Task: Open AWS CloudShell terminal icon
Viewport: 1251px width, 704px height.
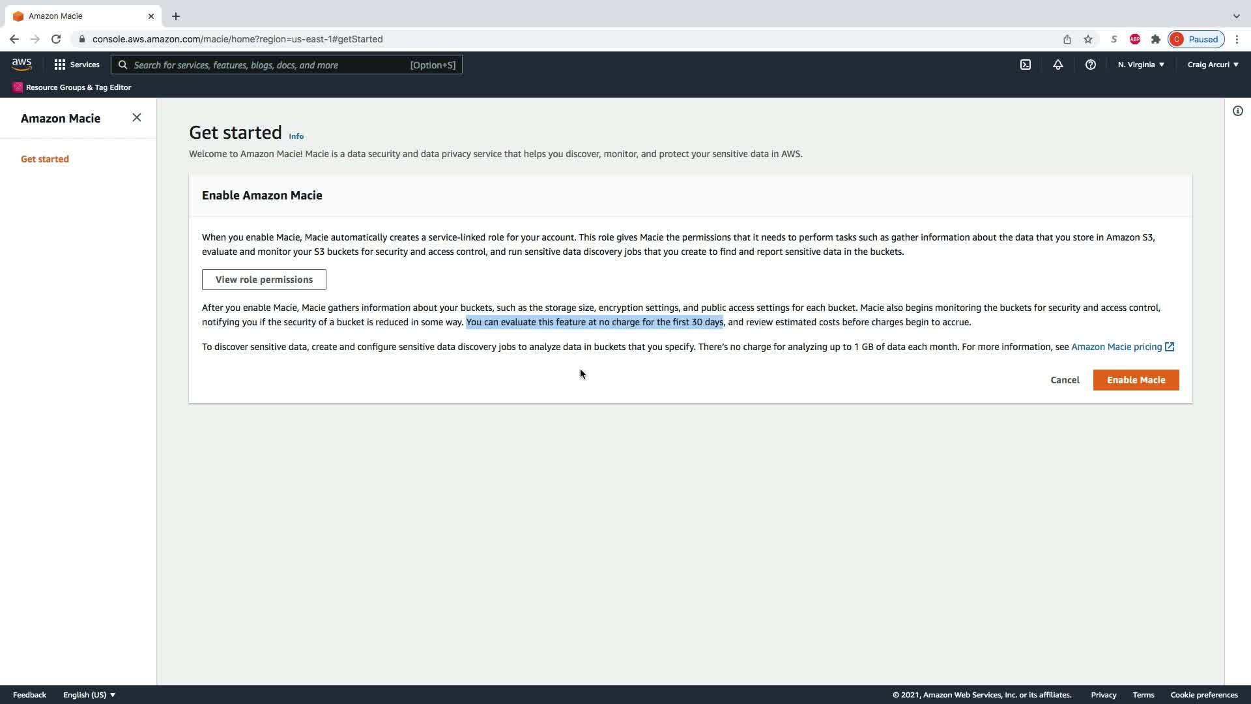Action: 1026,65
